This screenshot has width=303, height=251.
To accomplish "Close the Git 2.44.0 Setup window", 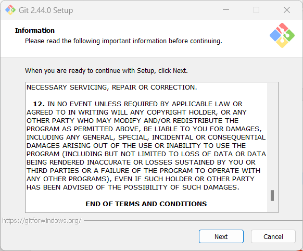I will [287, 10].
